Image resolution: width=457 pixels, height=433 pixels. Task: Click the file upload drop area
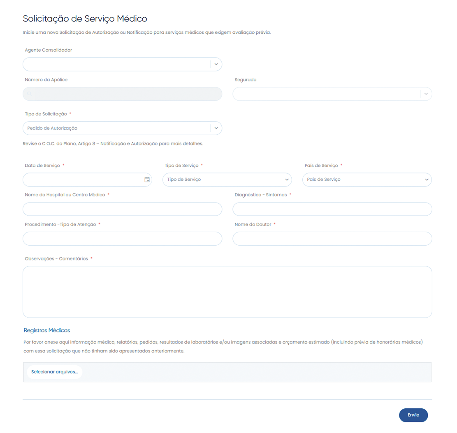pos(255,372)
